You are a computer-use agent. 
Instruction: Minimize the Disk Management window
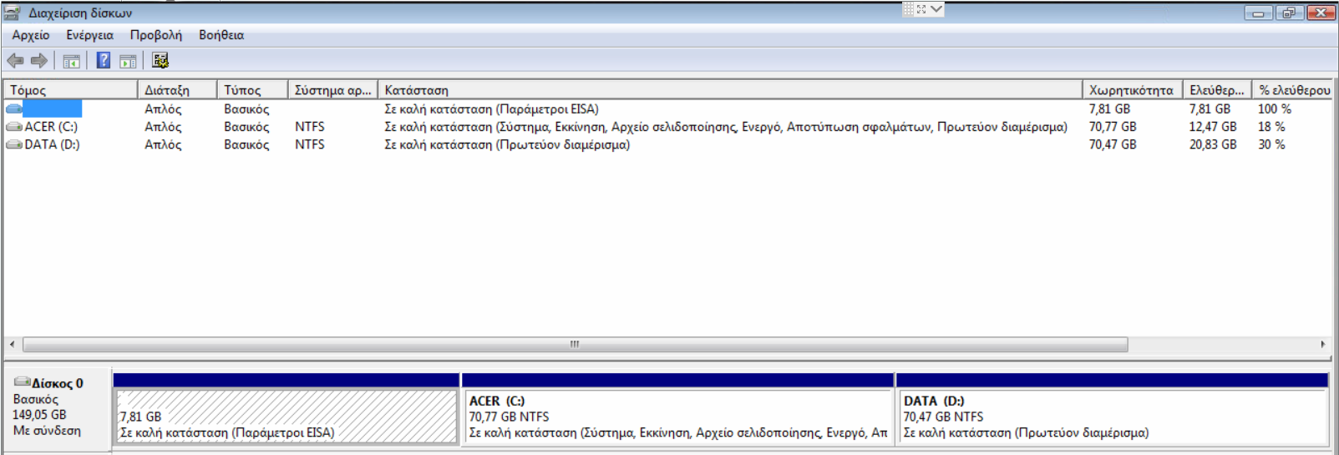[x=1259, y=13]
